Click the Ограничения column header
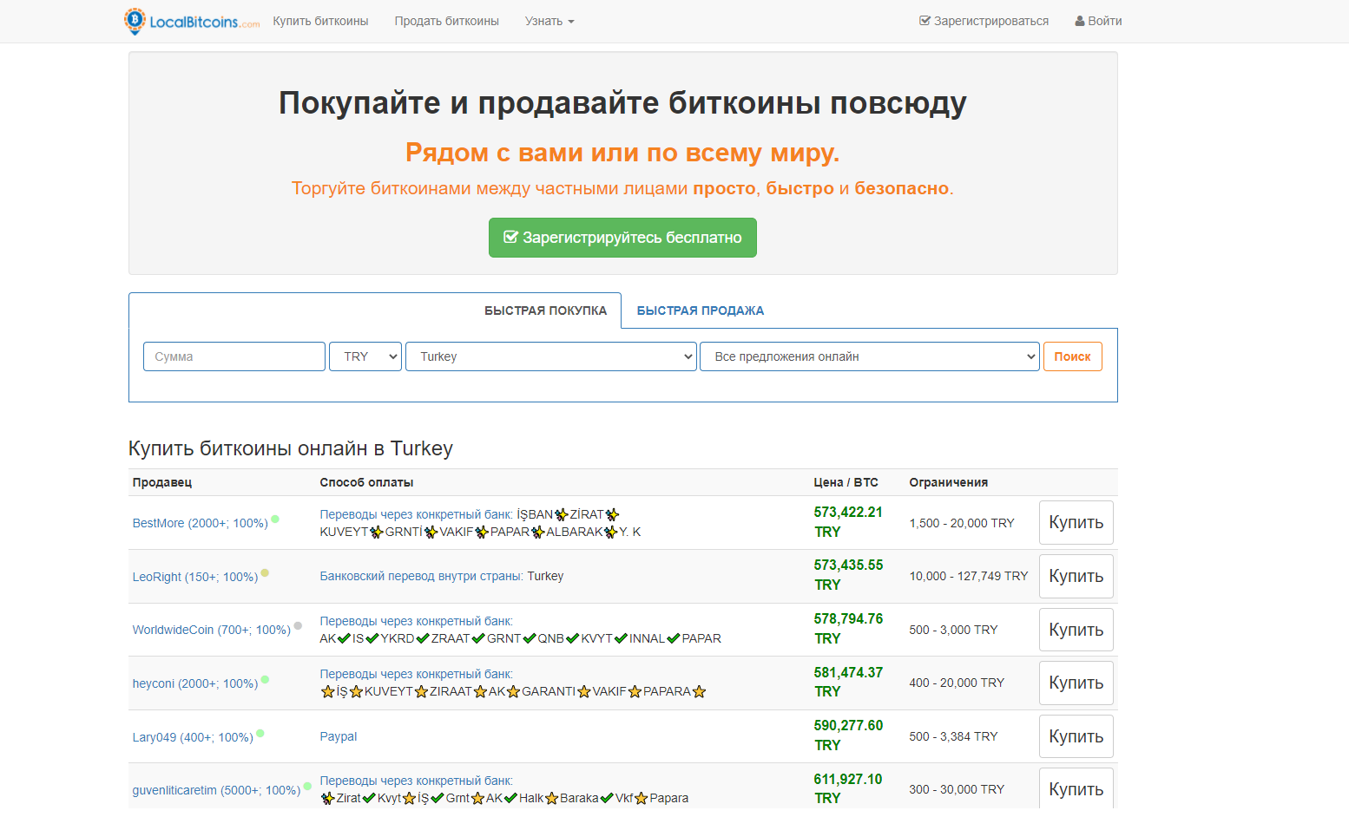1349x817 pixels. pos(948,482)
